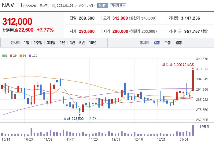This screenshot has width=214, height=144.
Task: Click the 01/04 date axis label
Action: (184, 139)
